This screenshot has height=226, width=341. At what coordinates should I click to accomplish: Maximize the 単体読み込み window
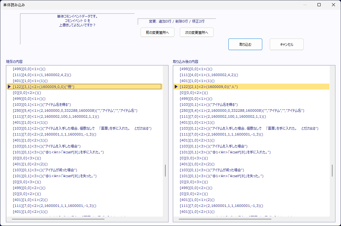pyautogui.click(x=319, y=5)
